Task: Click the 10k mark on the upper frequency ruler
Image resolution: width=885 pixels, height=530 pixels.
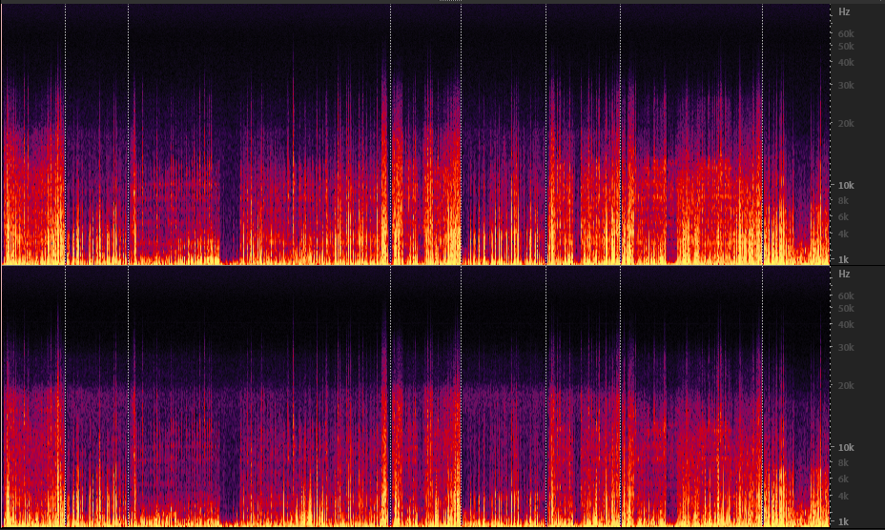Action: (x=846, y=185)
